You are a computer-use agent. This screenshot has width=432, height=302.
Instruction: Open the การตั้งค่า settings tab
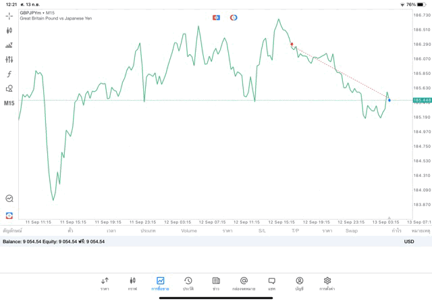point(327,283)
